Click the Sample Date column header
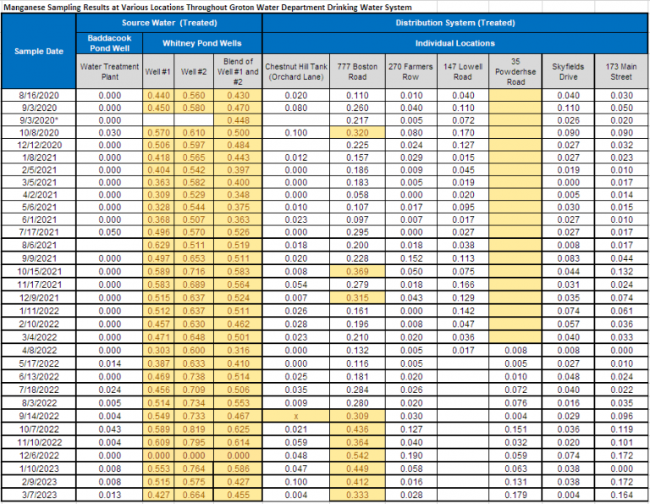This screenshot has width=650, height=504. pyautogui.click(x=39, y=51)
